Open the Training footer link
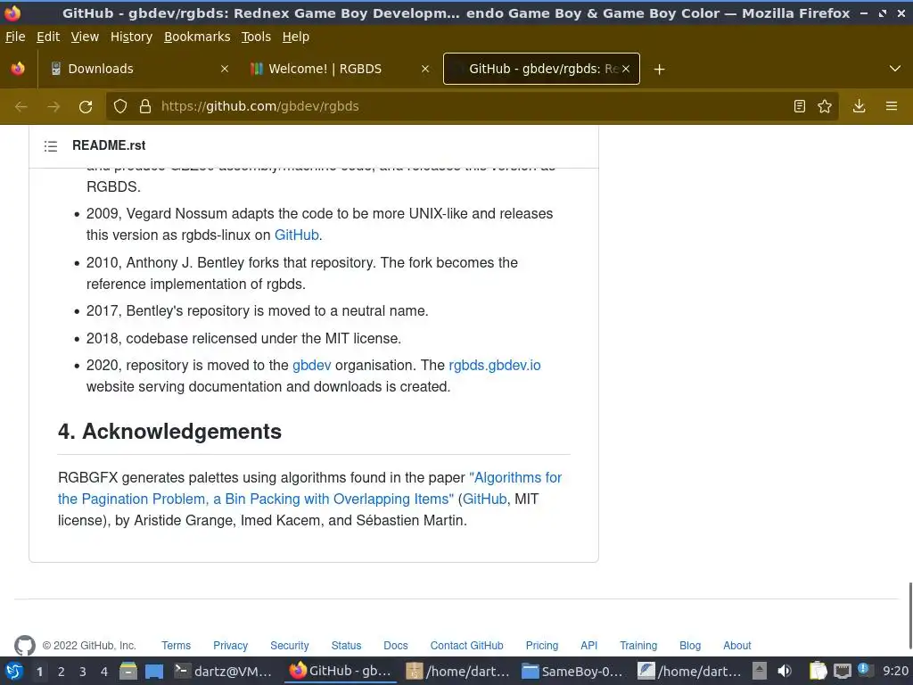Viewport: 913px width, 685px height. pyautogui.click(x=638, y=646)
